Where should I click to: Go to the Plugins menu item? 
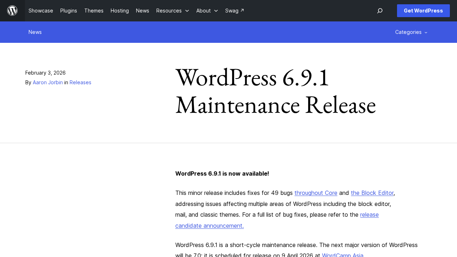pos(69,11)
